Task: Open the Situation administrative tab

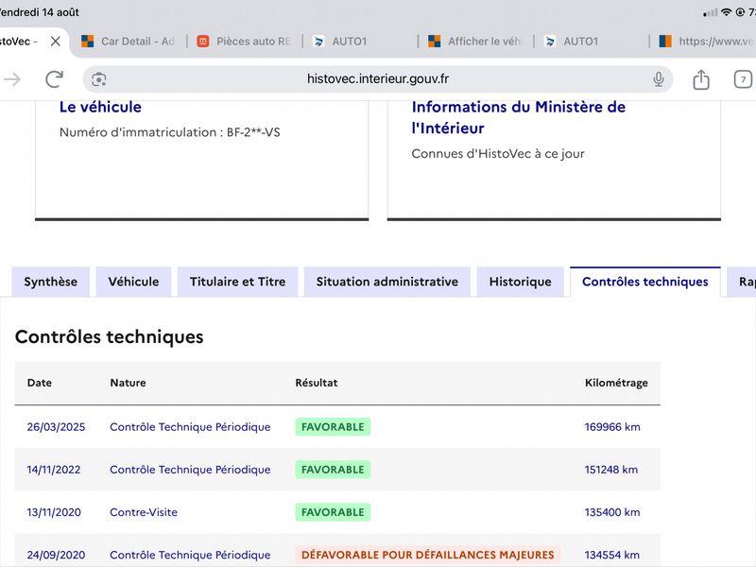Action: [387, 282]
